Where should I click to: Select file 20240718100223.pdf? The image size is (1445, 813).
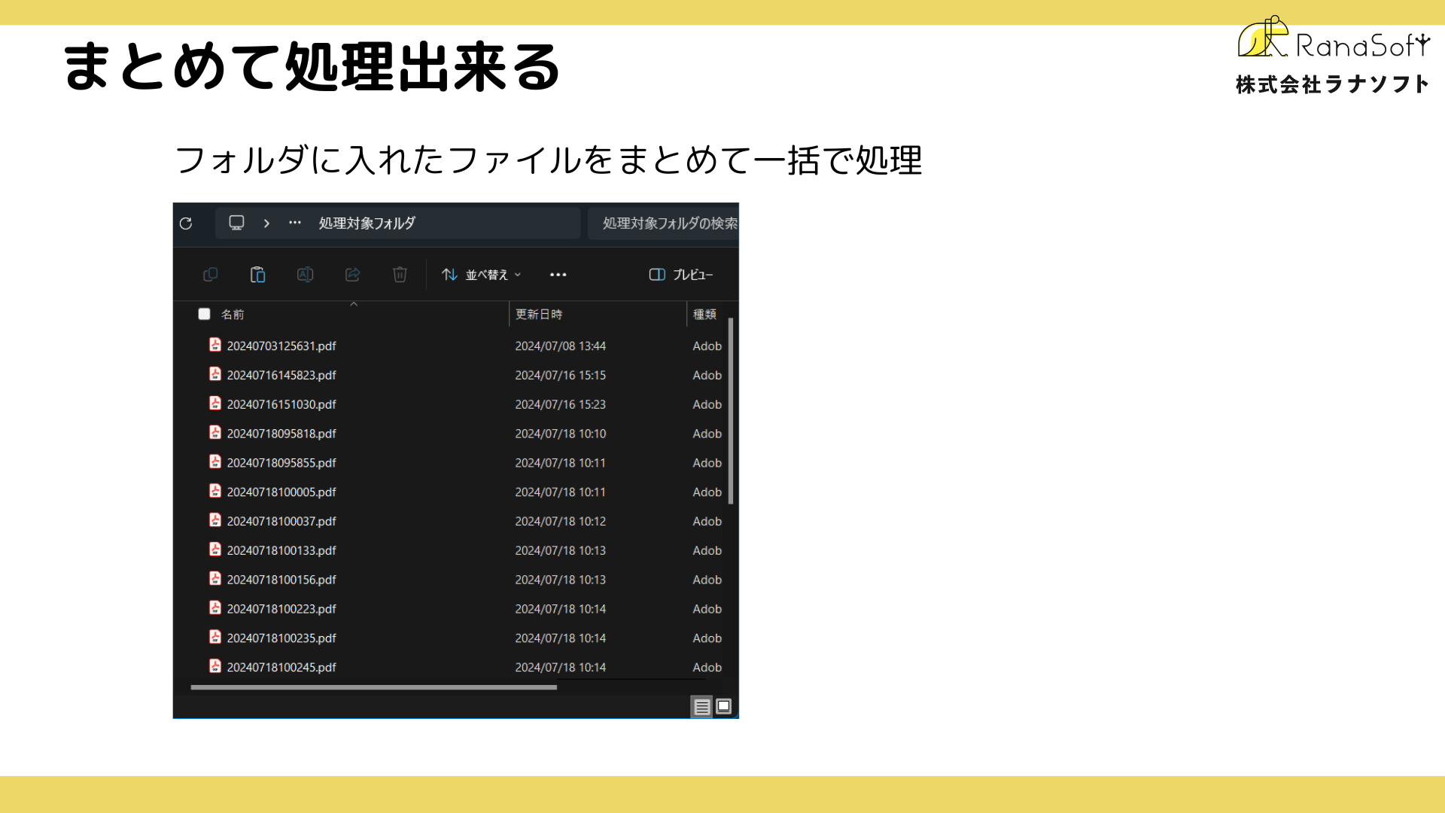281,609
